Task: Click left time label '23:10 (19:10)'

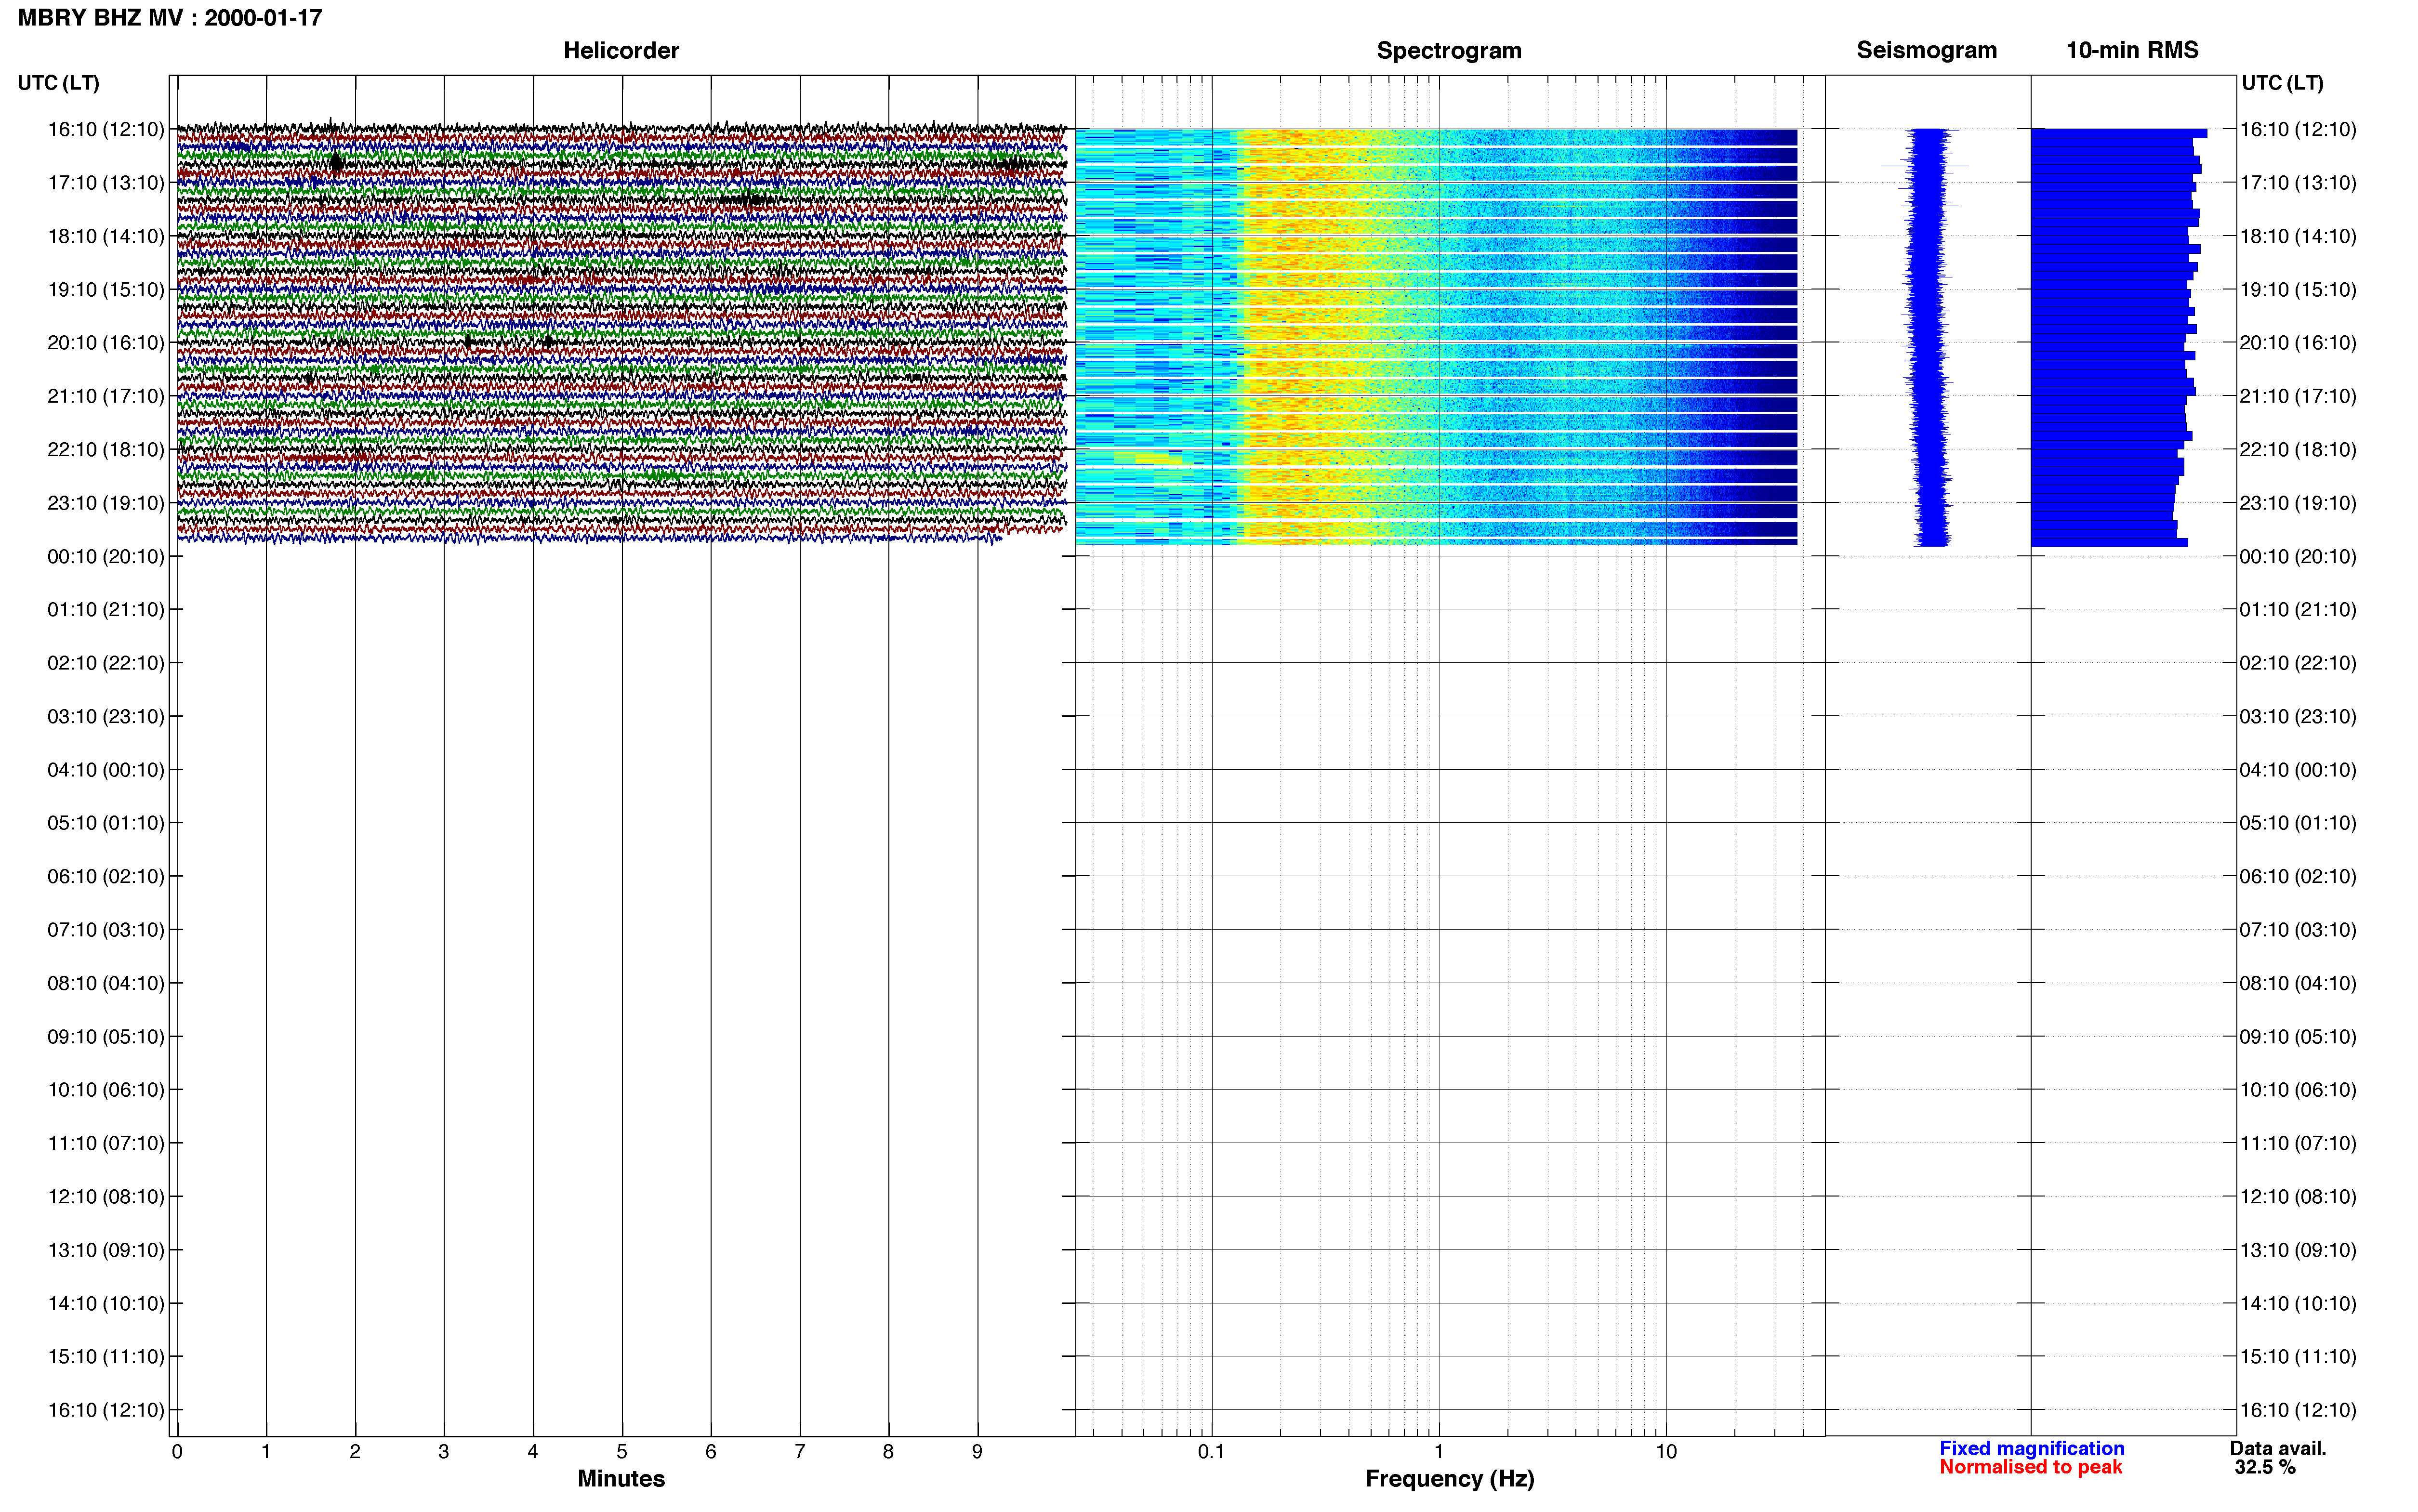Action: pos(106,503)
